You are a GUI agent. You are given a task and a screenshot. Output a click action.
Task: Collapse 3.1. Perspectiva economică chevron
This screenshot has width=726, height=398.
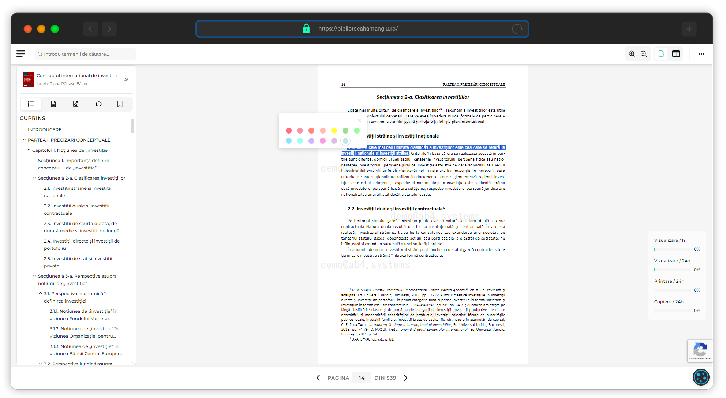(40, 293)
